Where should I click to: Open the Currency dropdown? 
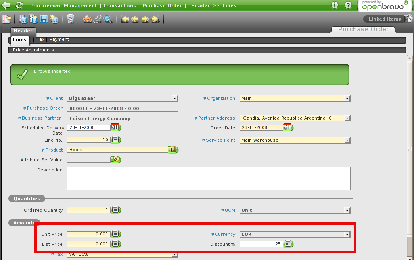347,234
